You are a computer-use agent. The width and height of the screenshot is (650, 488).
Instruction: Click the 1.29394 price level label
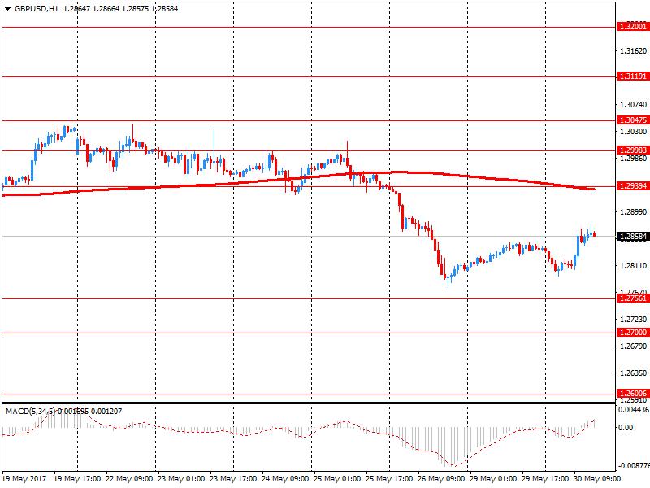click(x=633, y=186)
